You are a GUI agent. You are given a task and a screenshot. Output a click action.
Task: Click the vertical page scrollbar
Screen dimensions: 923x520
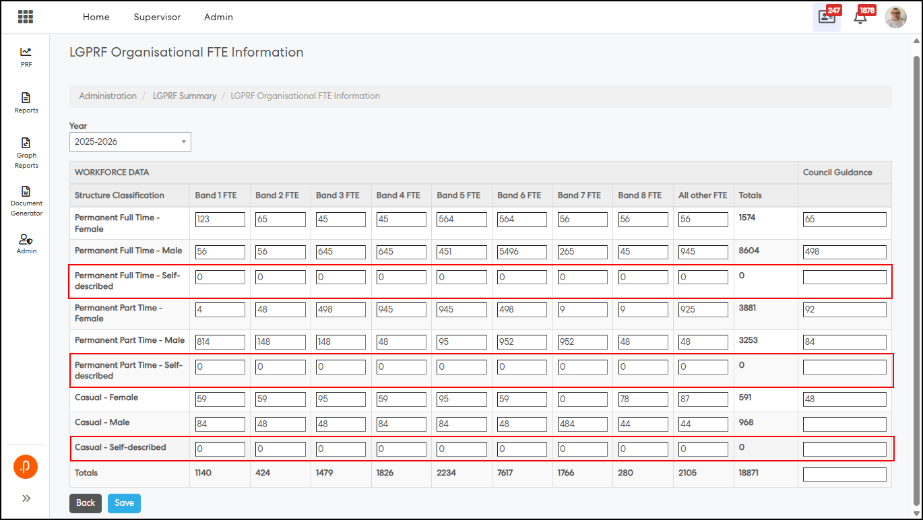coord(916,269)
